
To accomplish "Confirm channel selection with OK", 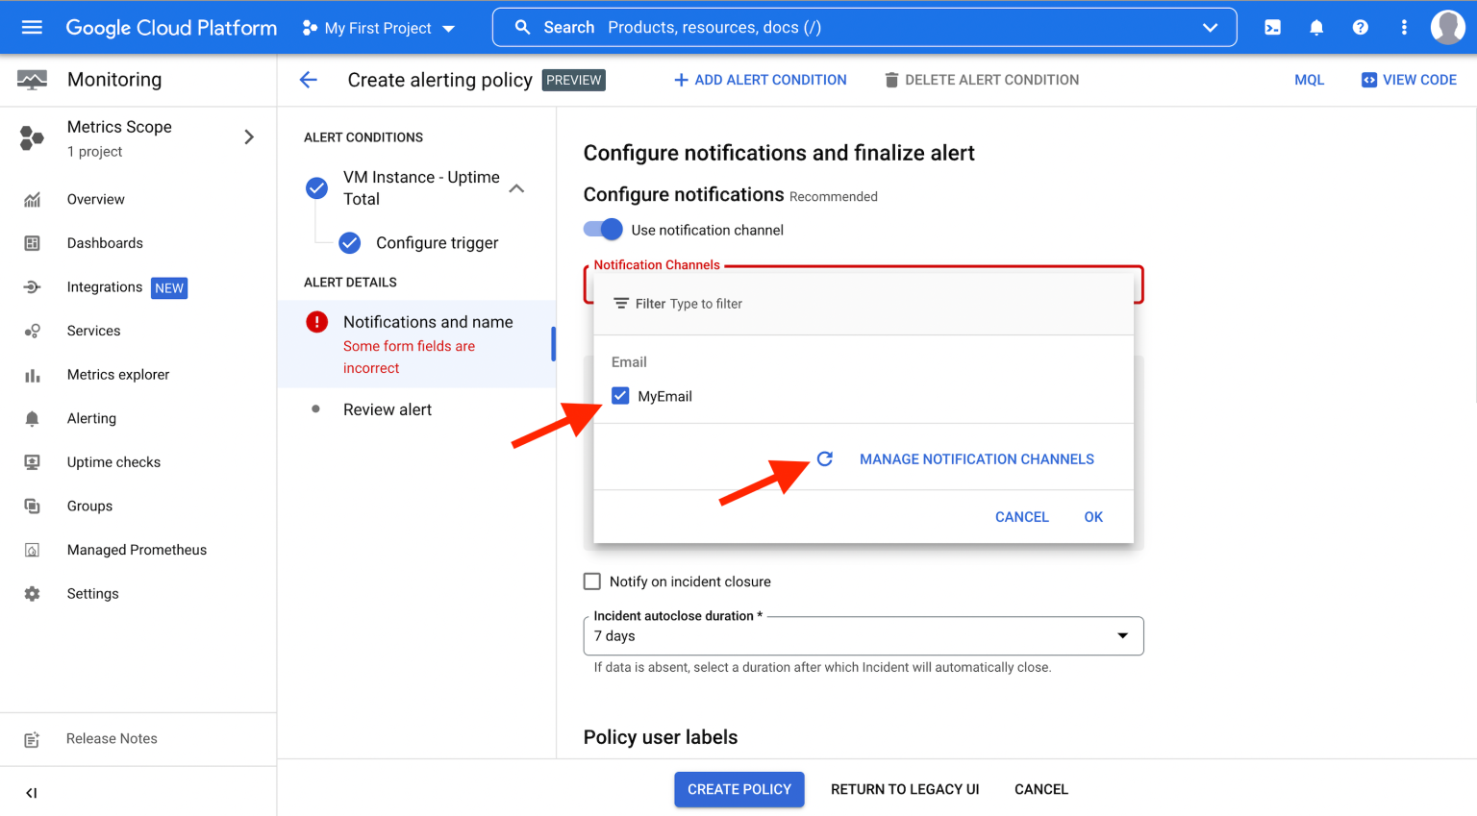I will (x=1093, y=517).
